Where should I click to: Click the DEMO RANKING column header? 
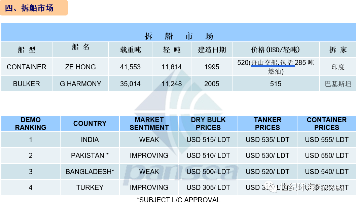[x=31, y=124]
